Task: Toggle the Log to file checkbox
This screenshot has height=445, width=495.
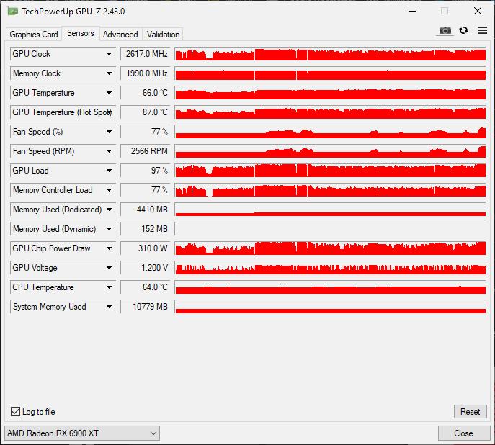Action: (15, 412)
